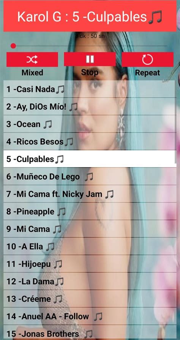This screenshot has height=340, width=180.
Task: Select Mi Cama ft. Nicky Jam
Action: pyautogui.click(x=90, y=194)
